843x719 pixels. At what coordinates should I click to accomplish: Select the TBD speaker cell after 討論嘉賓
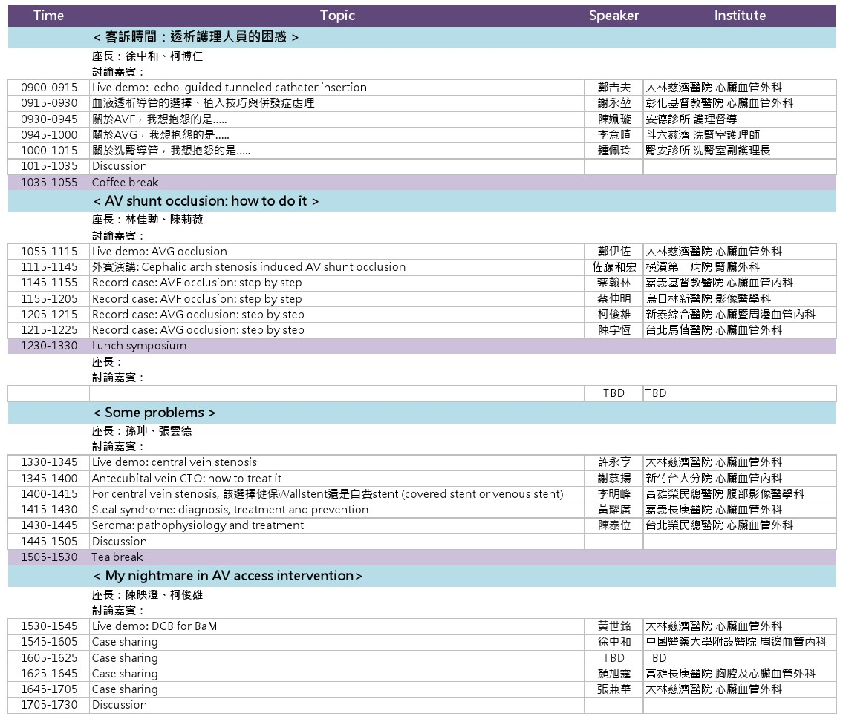pos(613,393)
